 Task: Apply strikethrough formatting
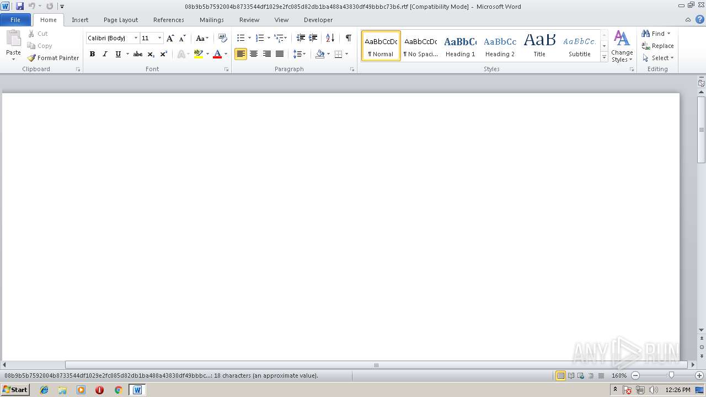[x=138, y=54]
